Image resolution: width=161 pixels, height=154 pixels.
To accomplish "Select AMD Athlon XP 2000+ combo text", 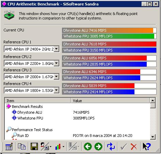I will click(29, 77).
